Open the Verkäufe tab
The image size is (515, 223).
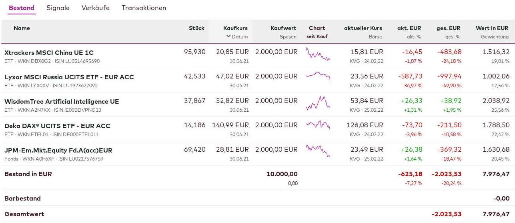tap(96, 8)
